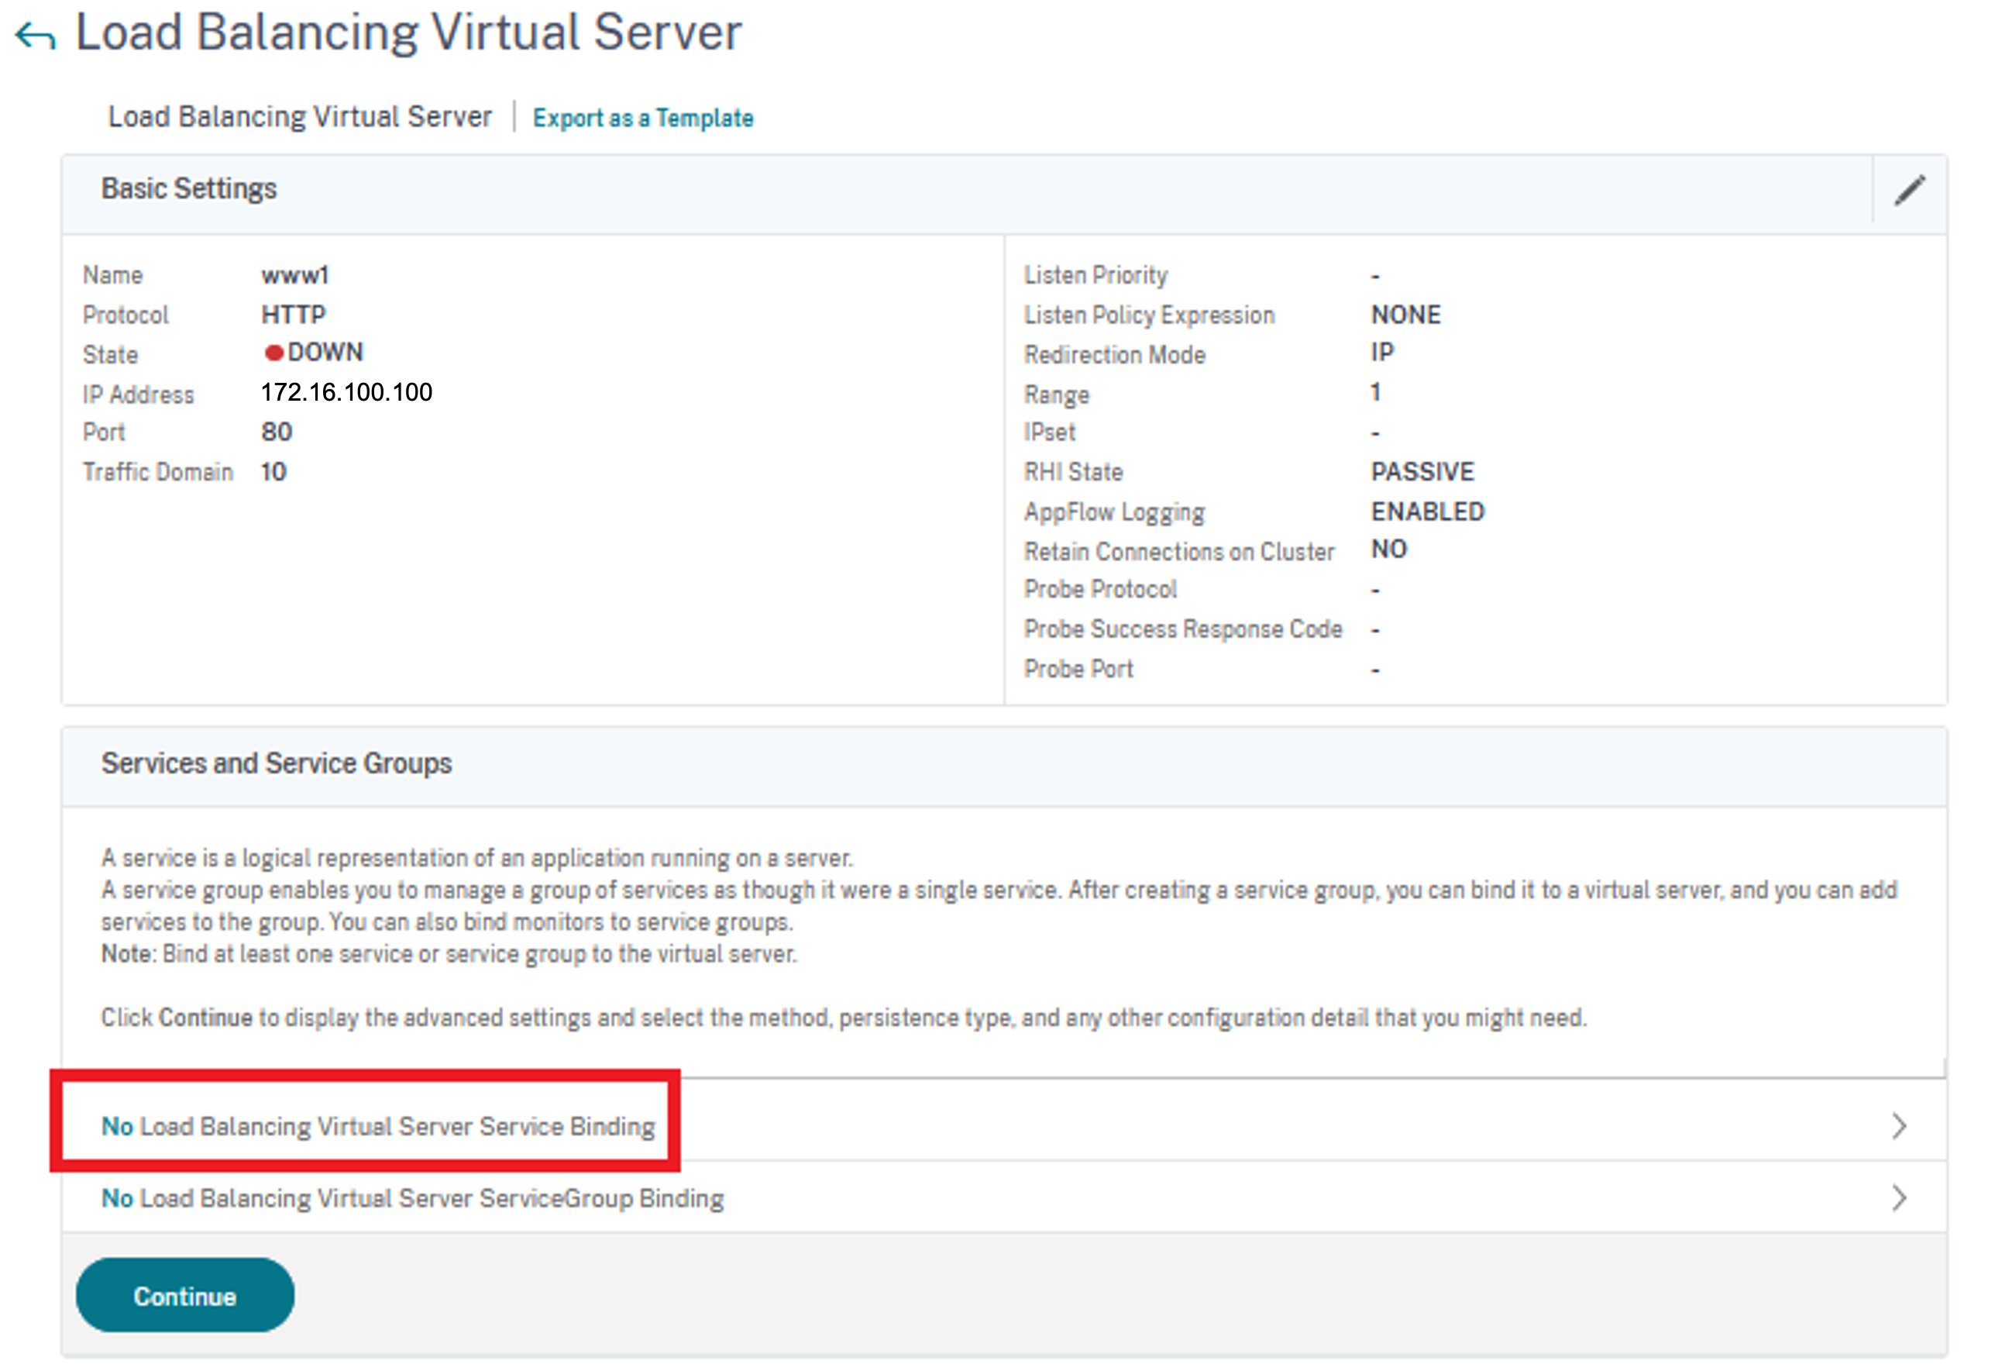Click the back arrow icon

click(36, 36)
